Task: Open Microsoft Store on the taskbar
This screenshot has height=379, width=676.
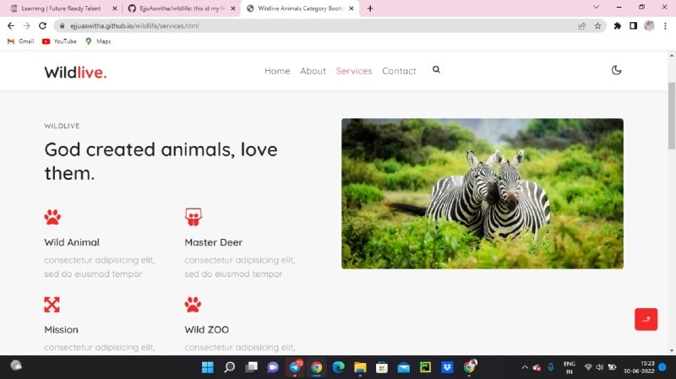Action: pyautogui.click(x=382, y=367)
